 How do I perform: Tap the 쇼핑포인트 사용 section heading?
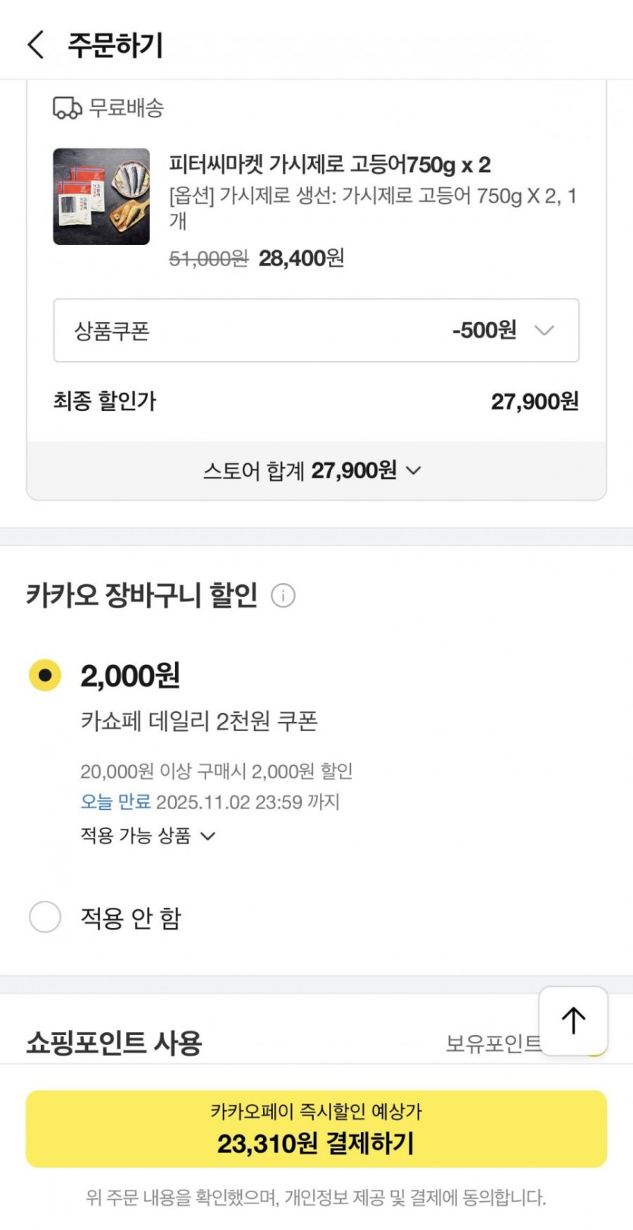(114, 1043)
